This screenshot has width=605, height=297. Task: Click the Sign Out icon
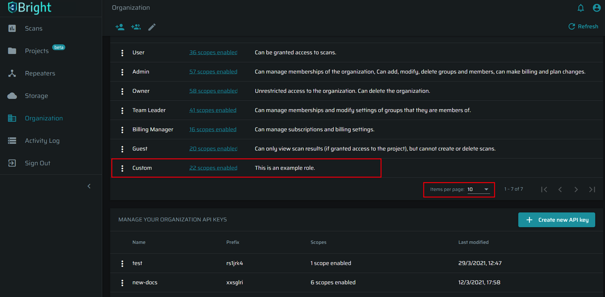pyautogui.click(x=12, y=163)
